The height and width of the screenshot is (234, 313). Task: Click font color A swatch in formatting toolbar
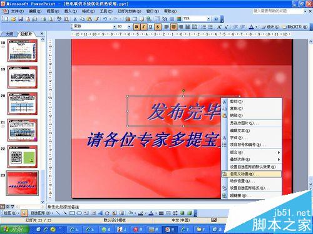click(x=252, y=27)
